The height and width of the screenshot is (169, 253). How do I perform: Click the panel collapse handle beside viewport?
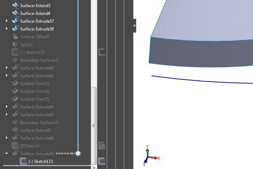[134, 26]
